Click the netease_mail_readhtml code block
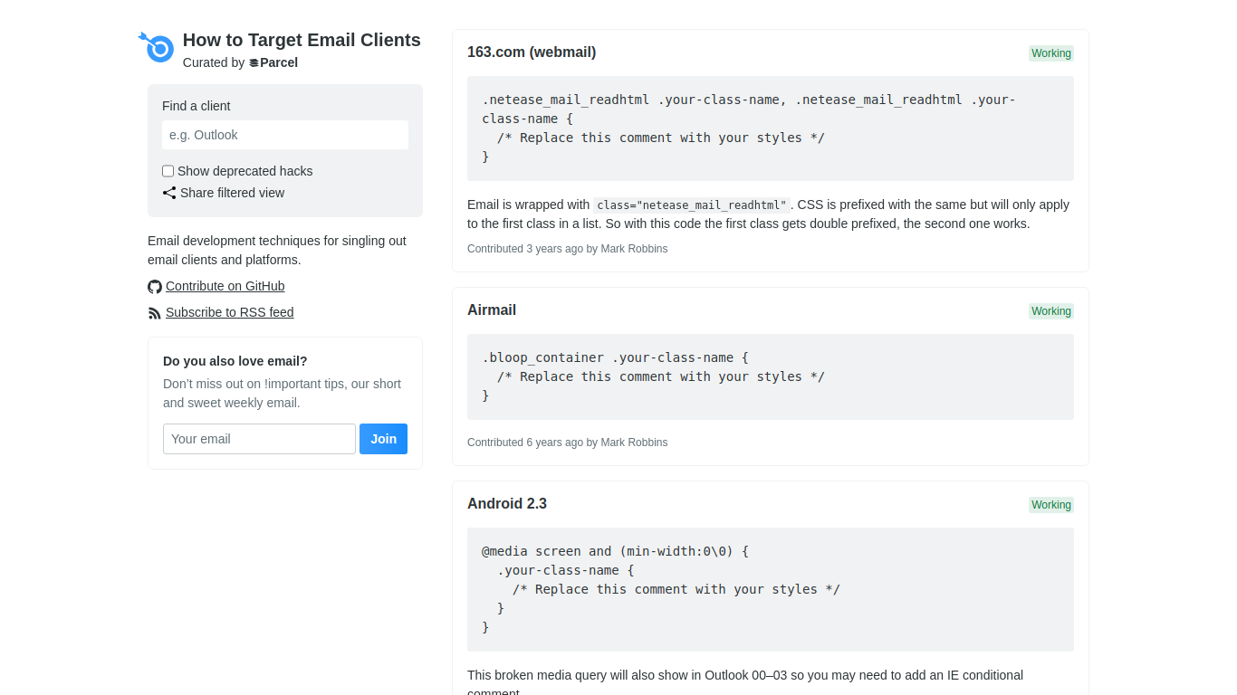Image resolution: width=1237 pixels, height=695 pixels. click(x=771, y=129)
